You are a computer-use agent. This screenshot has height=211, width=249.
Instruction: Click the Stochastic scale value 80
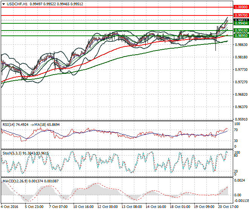pyautogui.click(x=236, y=156)
